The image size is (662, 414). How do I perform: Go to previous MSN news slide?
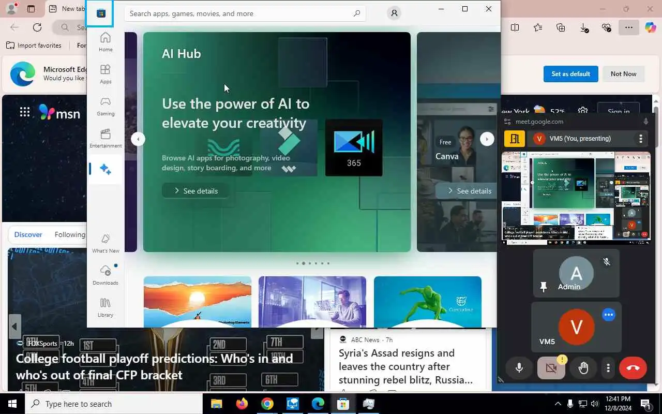pyautogui.click(x=14, y=327)
